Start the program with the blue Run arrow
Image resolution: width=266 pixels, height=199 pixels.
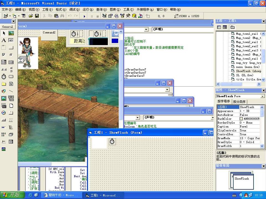(x=84, y=16)
